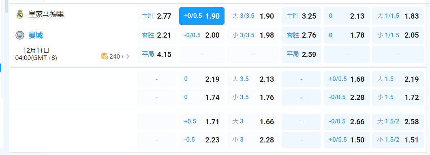Expand more markets via 240+ chevron
The width and height of the screenshot is (430, 155).
pyautogui.click(x=128, y=56)
